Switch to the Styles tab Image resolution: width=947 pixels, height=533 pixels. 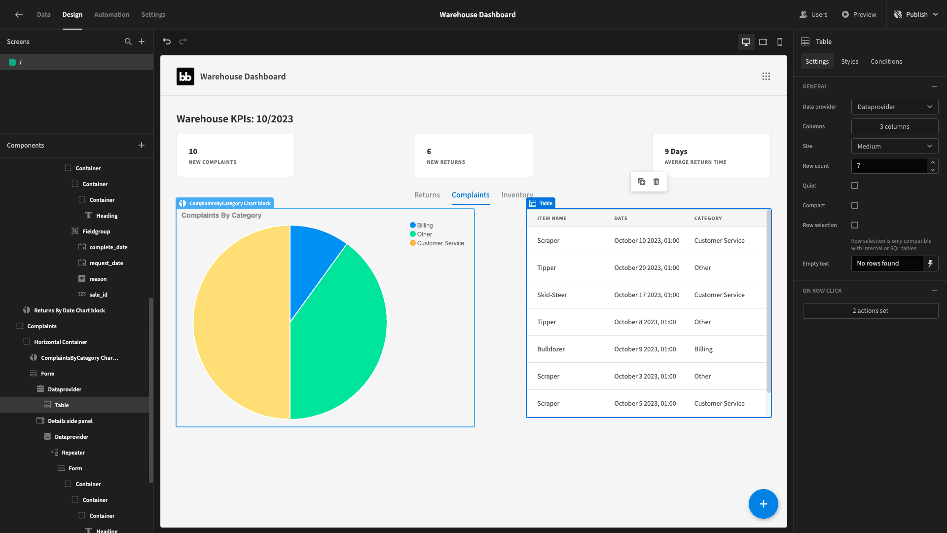[x=849, y=61]
